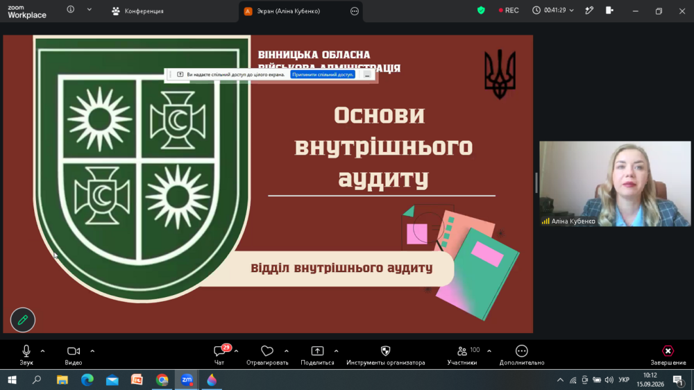Switch to the Конференция tab
This screenshot has height=390, width=694.
point(137,11)
